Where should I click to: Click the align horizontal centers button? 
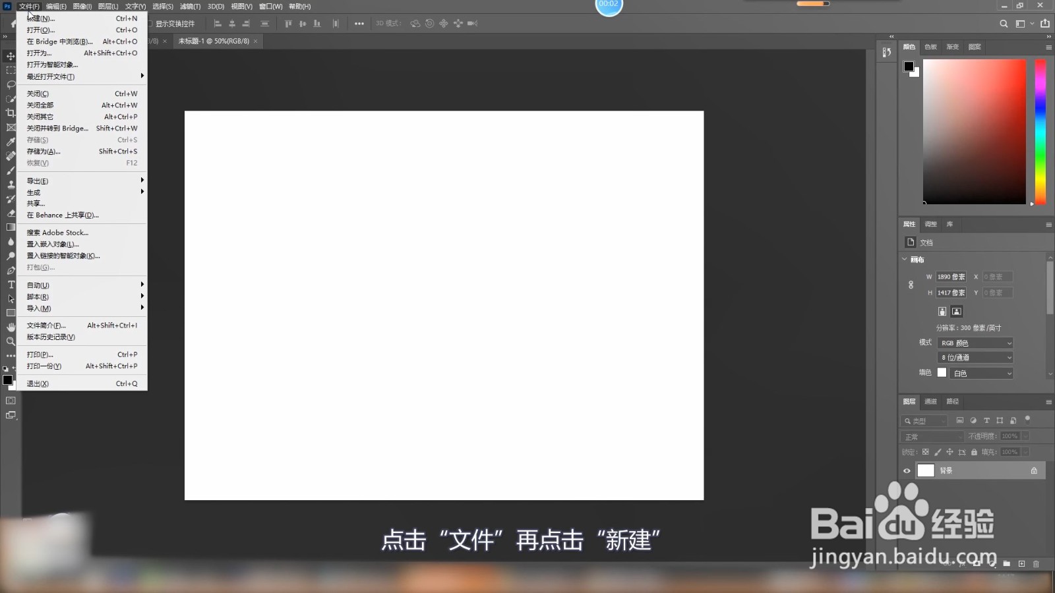[231, 23]
